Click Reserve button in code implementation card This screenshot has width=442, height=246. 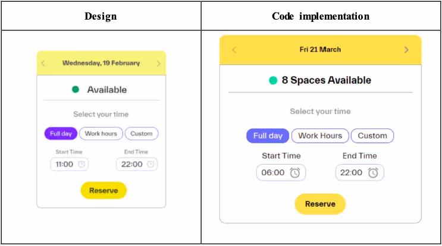[320, 204]
